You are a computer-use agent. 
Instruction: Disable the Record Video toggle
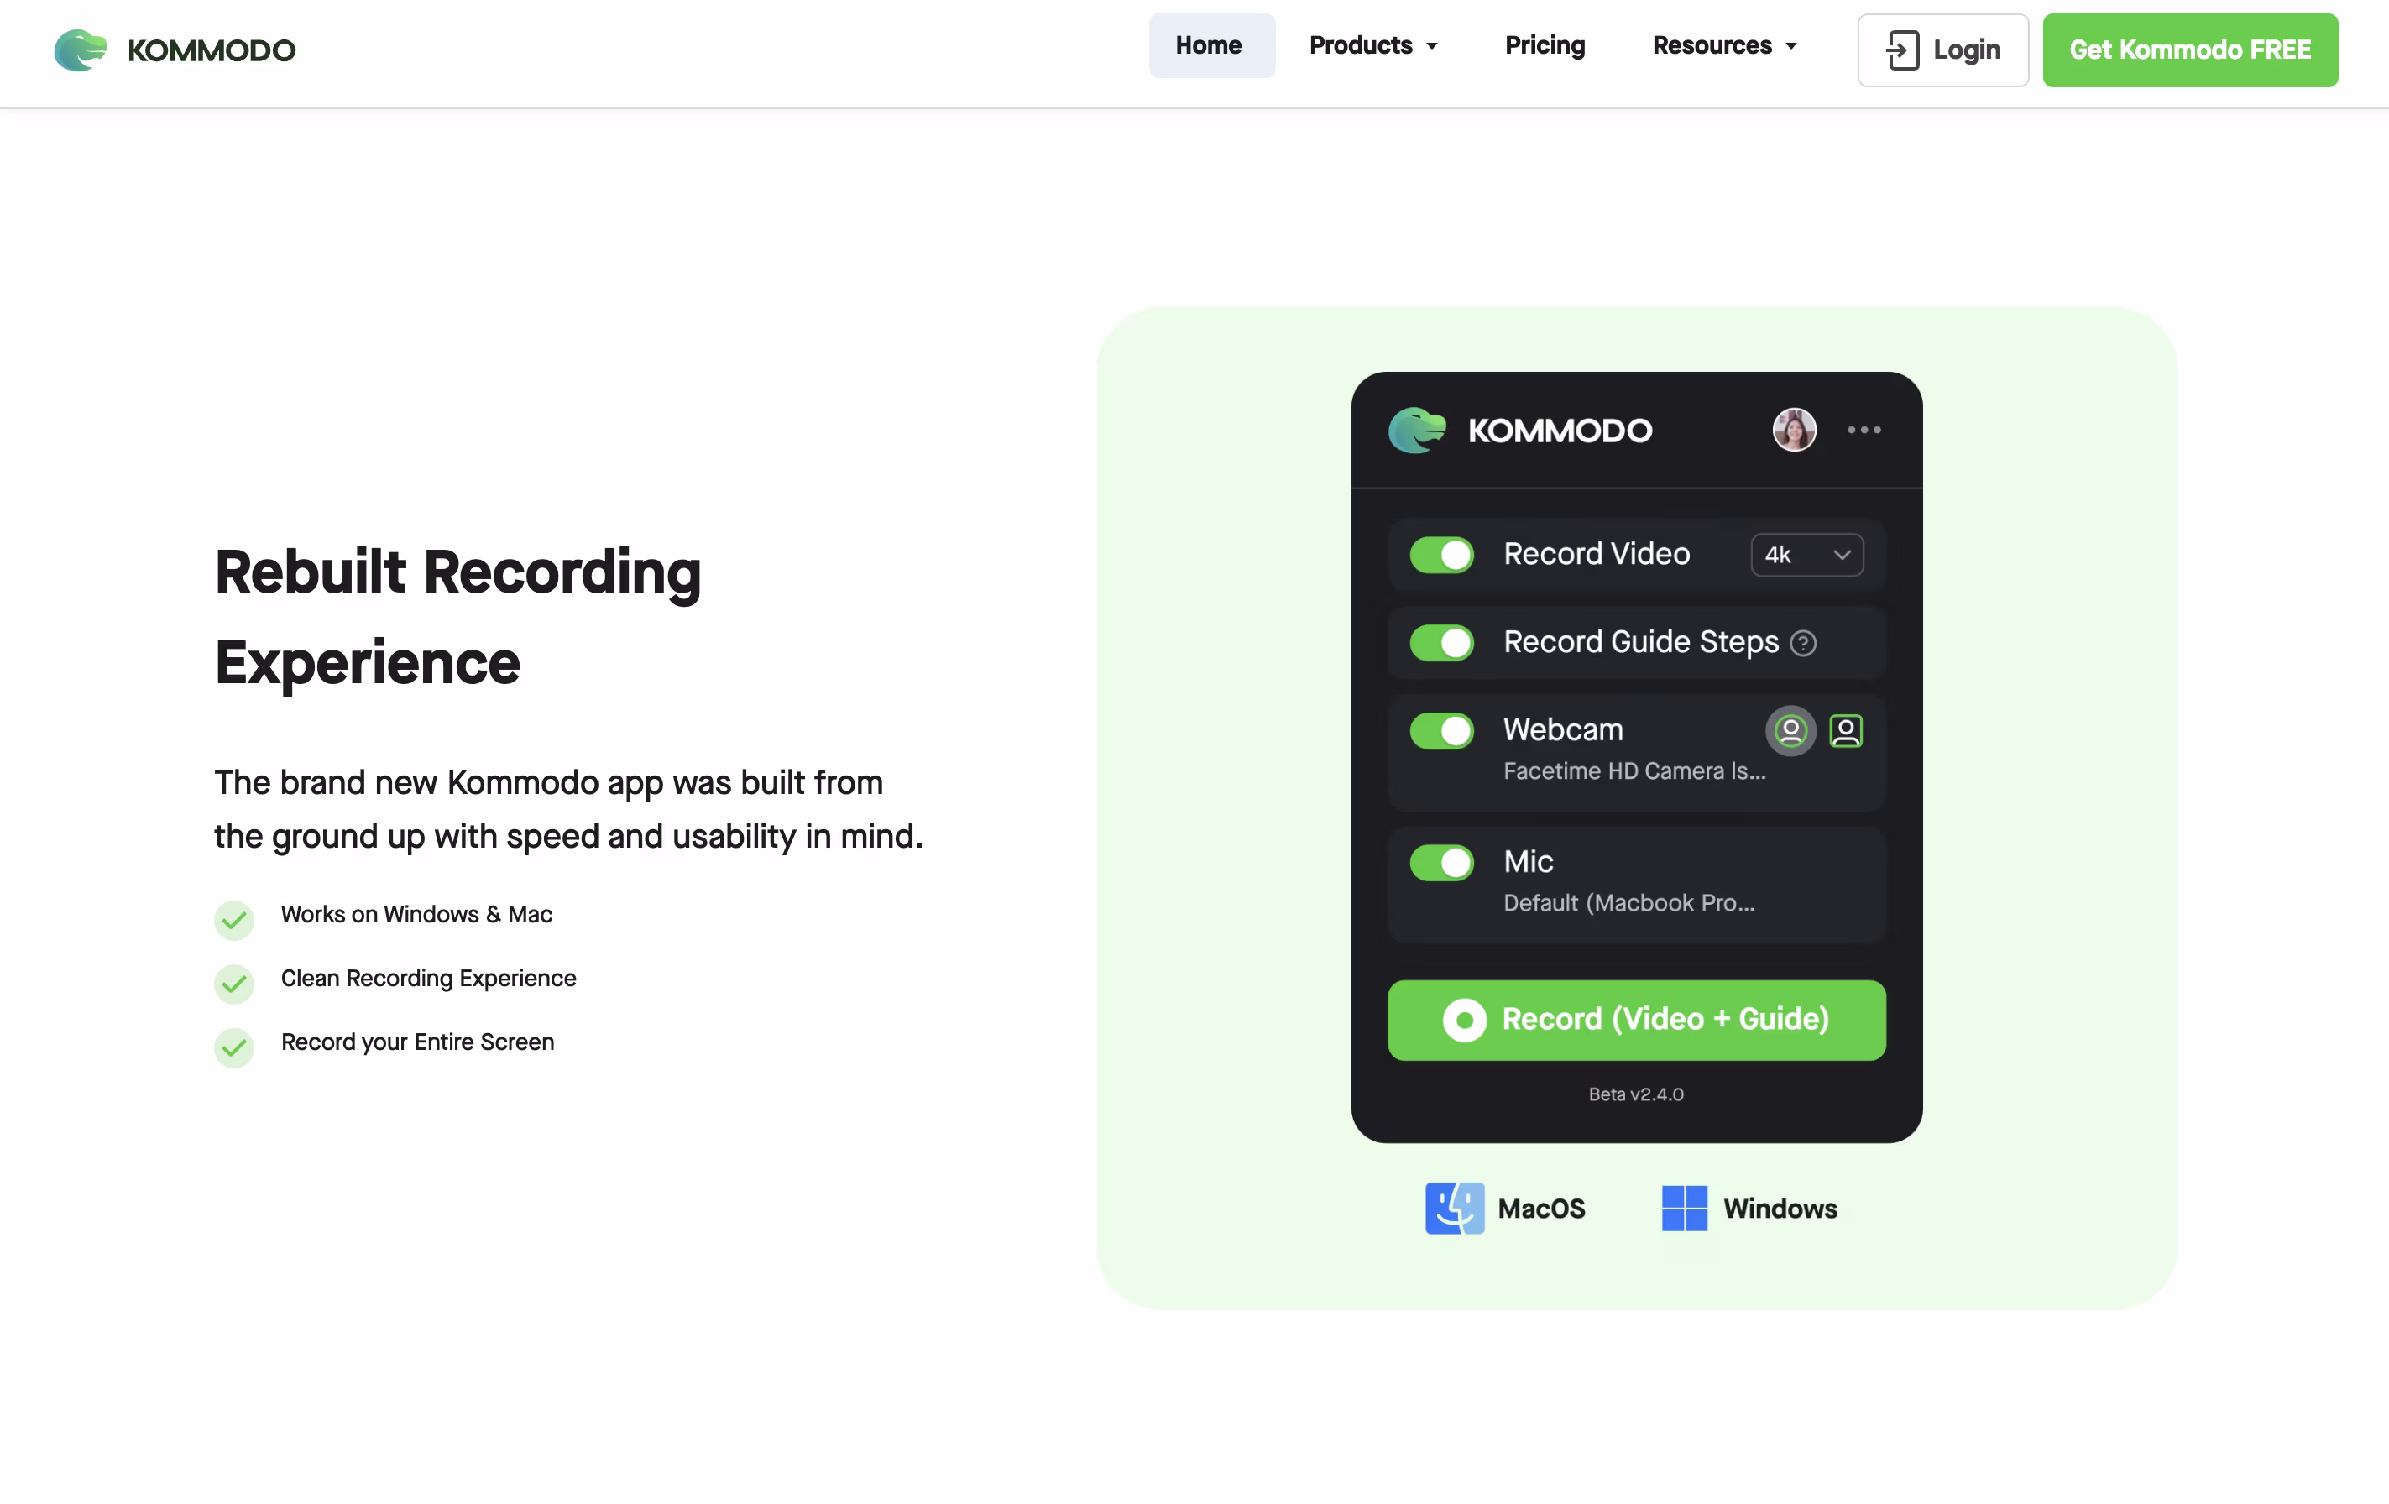point(1441,555)
